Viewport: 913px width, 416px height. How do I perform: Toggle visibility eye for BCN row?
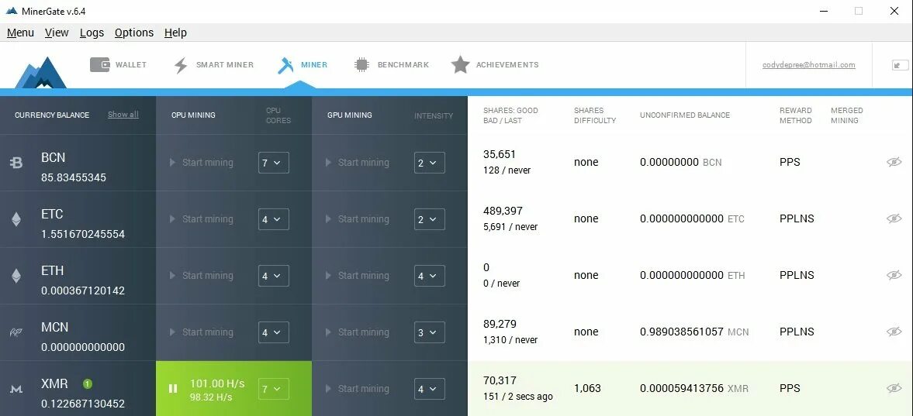click(x=894, y=163)
